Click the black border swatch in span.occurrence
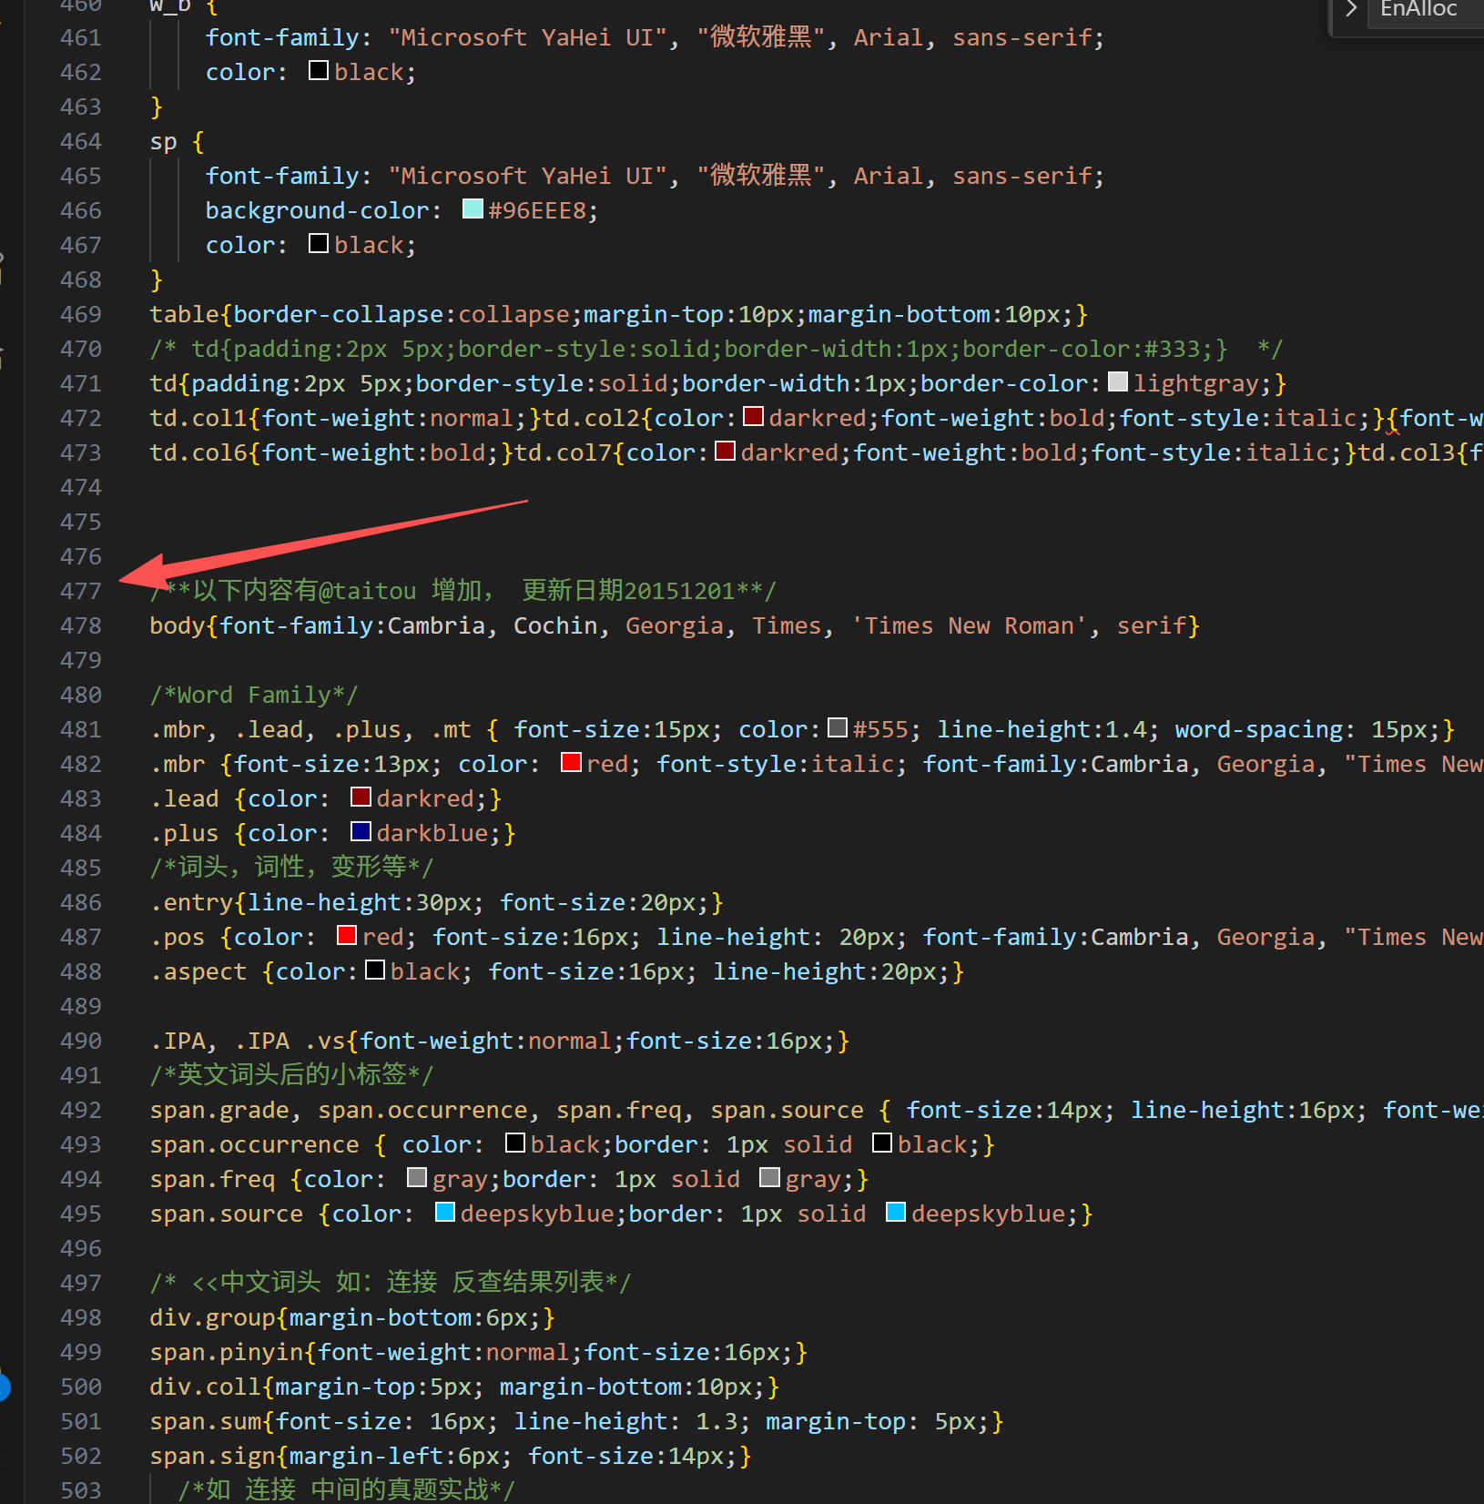 881,1143
